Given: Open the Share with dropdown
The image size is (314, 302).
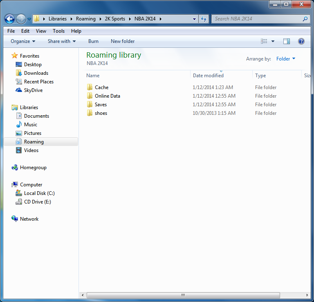Looking at the screenshot, I should pyautogui.click(x=62, y=41).
